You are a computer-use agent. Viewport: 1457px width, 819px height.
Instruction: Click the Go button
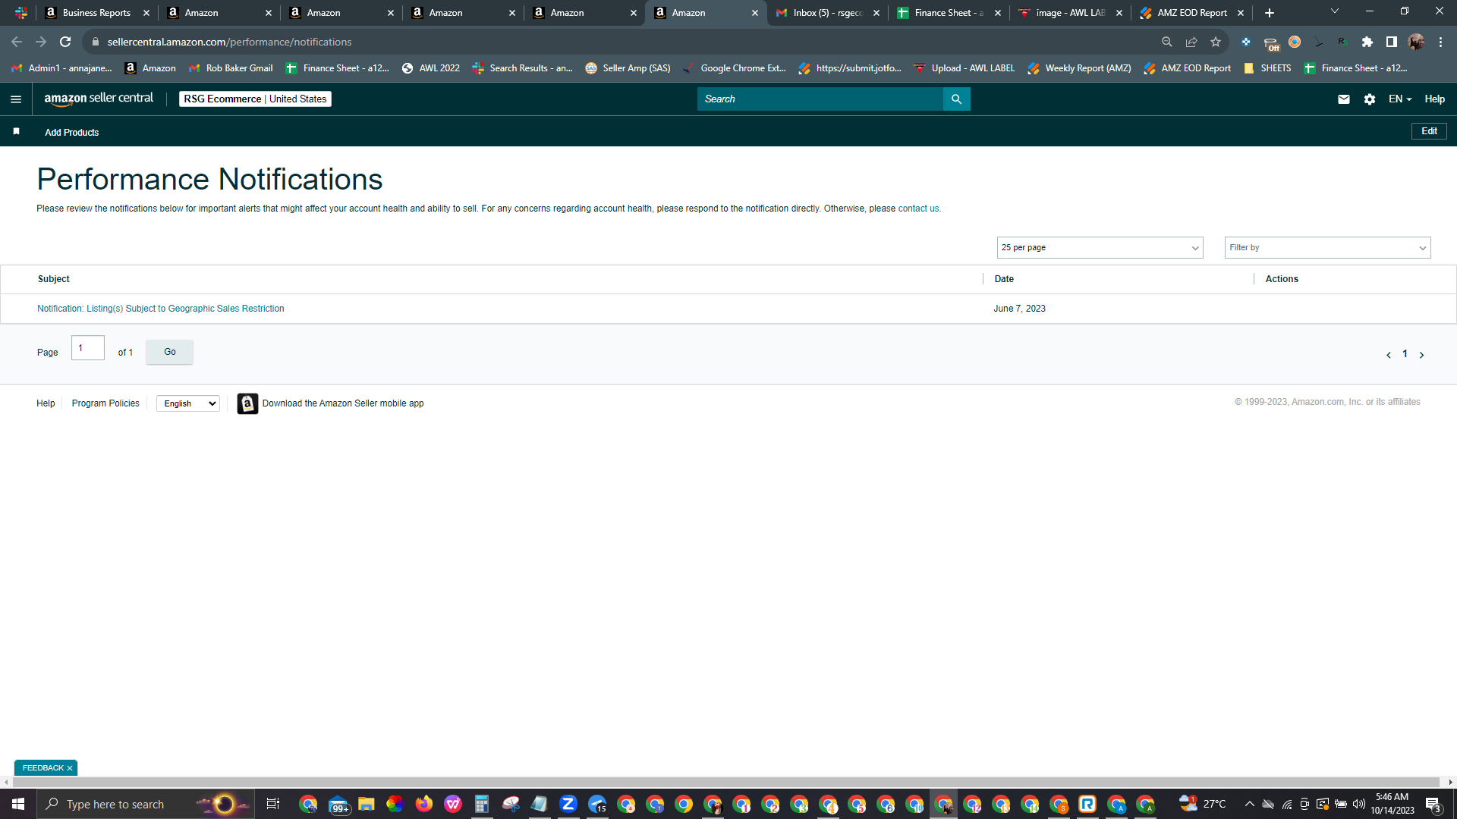click(169, 352)
